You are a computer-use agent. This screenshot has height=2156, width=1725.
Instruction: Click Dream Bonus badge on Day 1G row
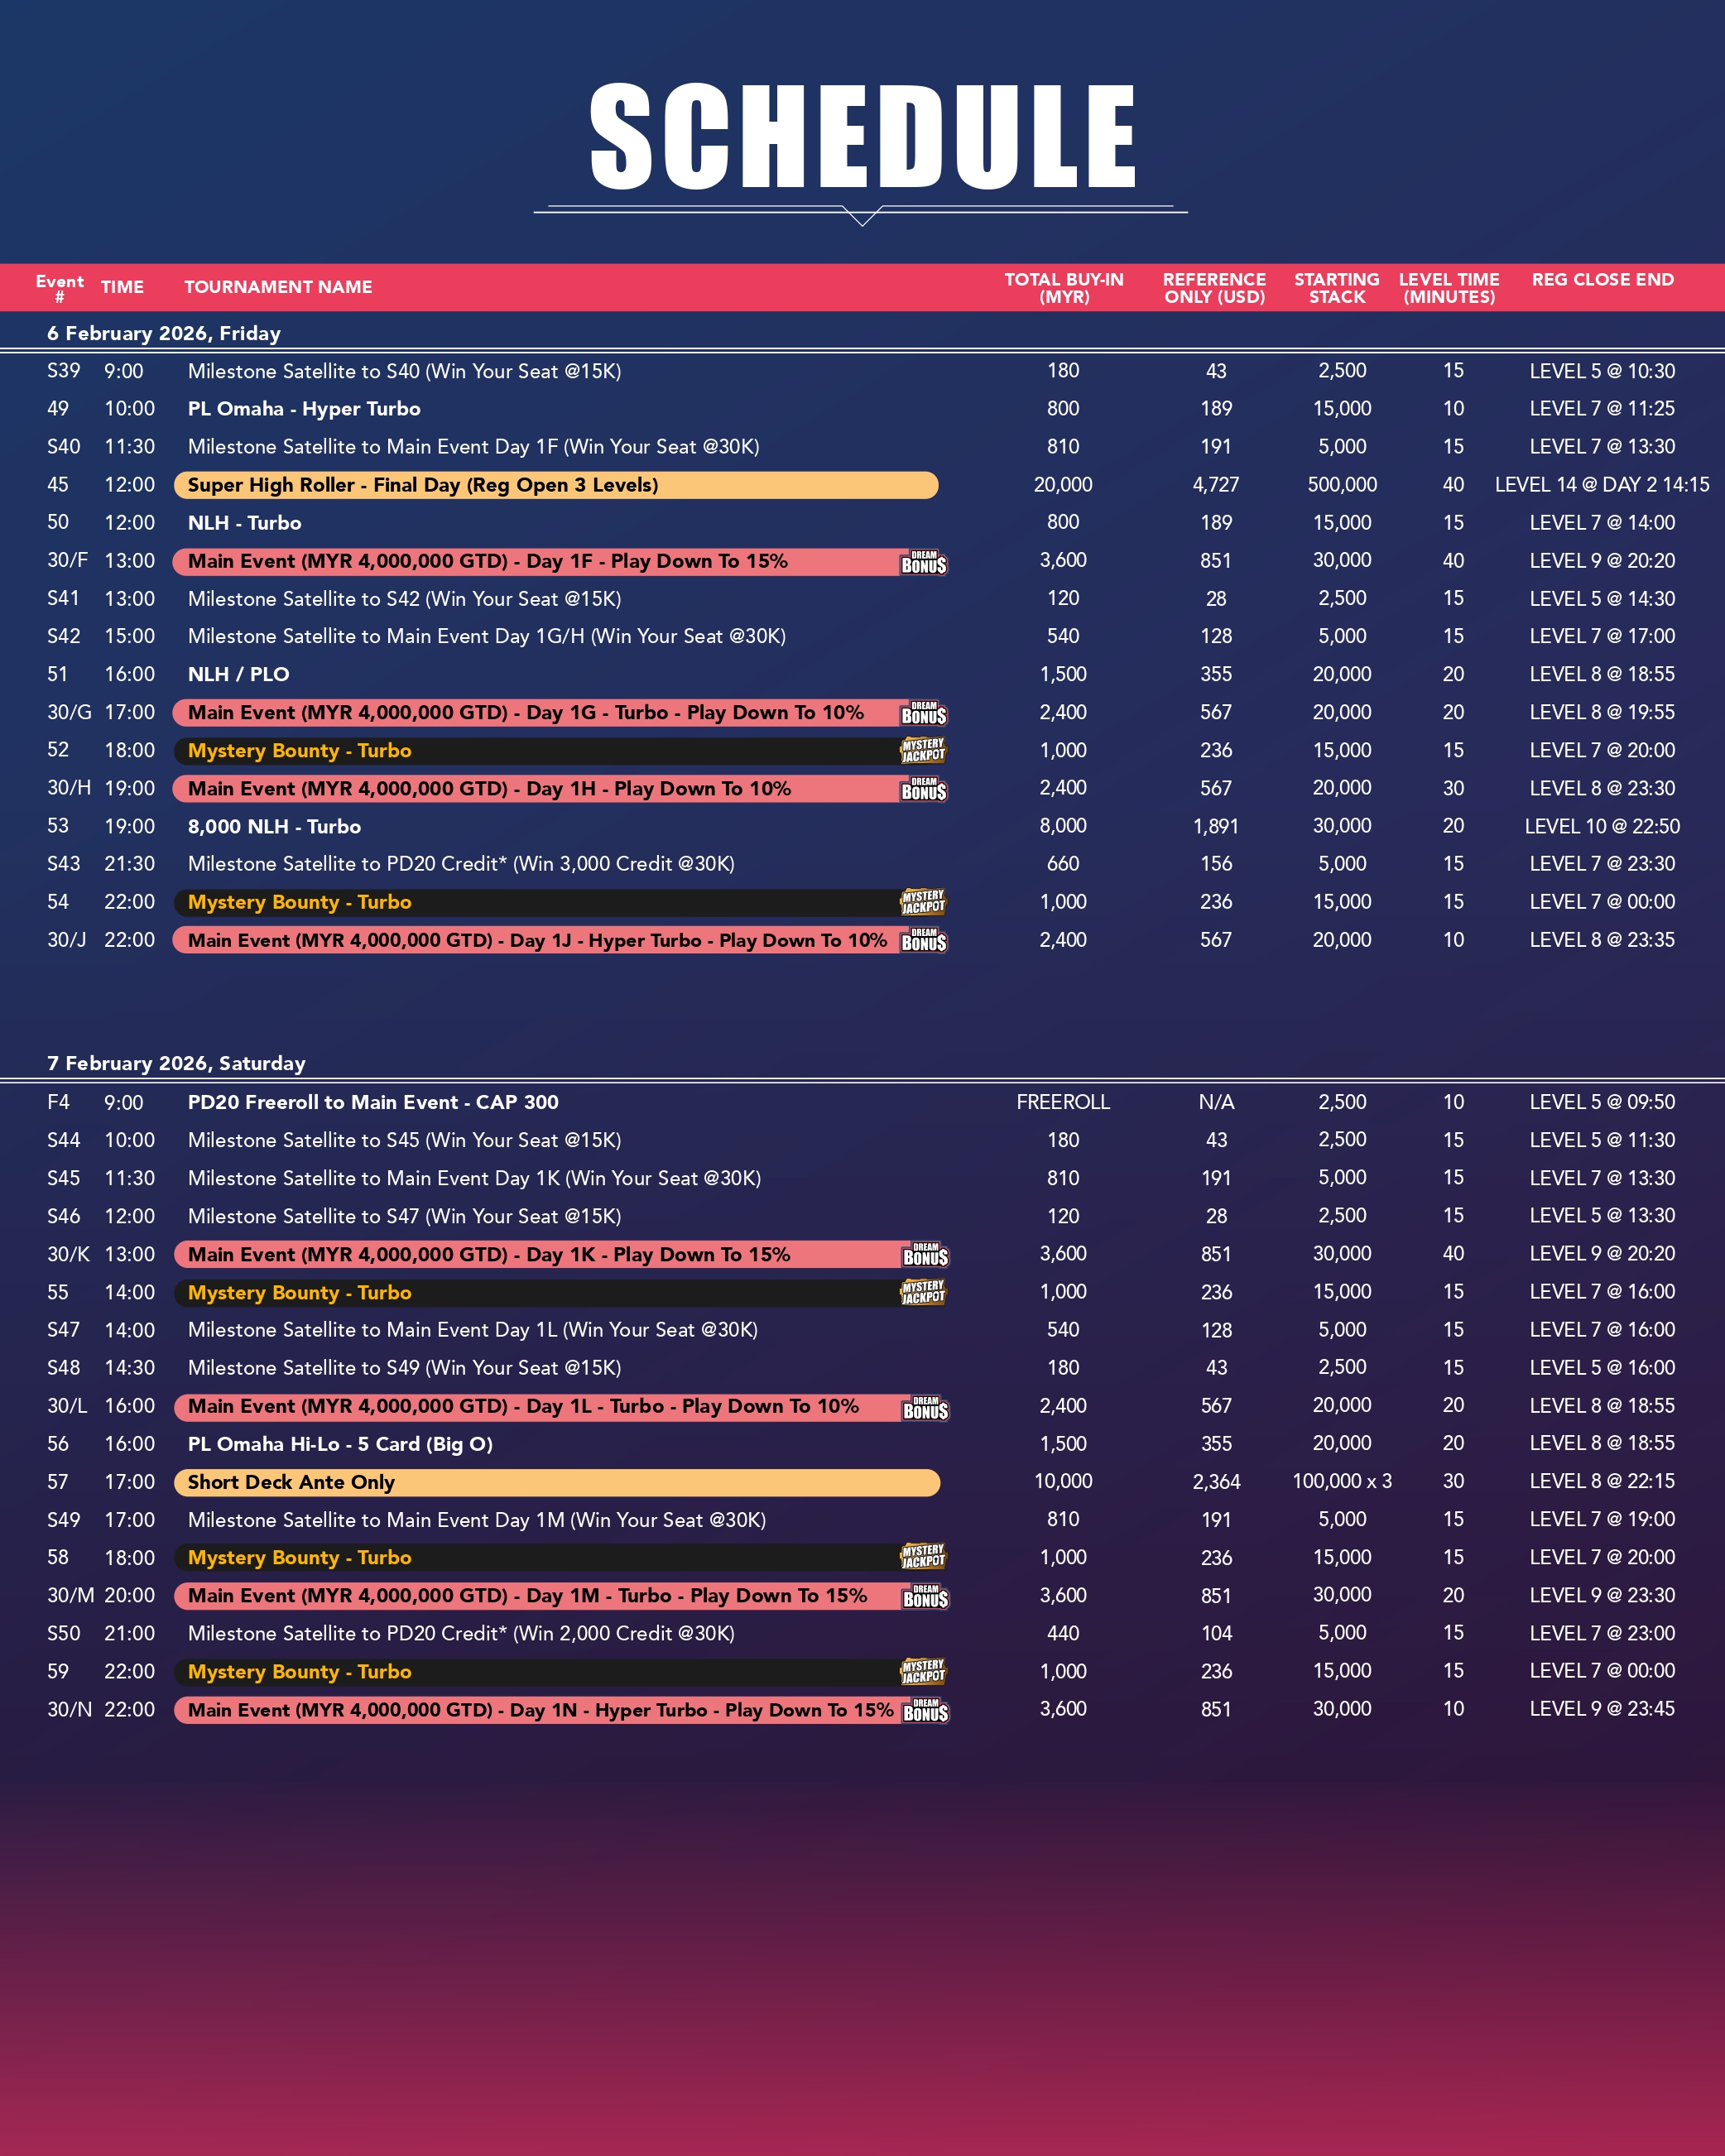(923, 713)
